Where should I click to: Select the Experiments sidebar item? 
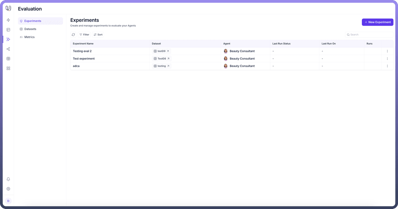(x=32, y=21)
